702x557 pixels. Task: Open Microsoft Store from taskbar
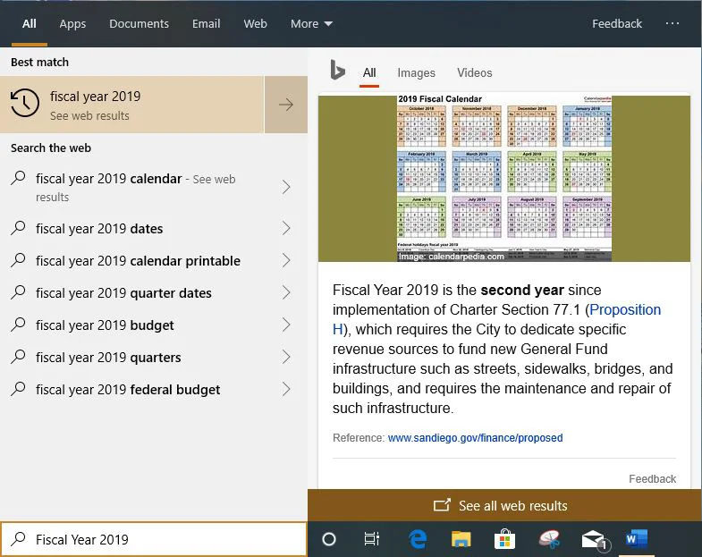tap(504, 539)
